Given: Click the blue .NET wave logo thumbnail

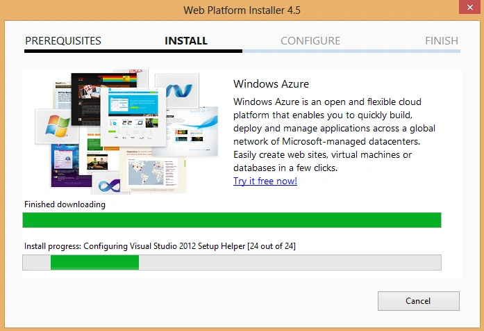Looking at the screenshot, I should 178,91.
